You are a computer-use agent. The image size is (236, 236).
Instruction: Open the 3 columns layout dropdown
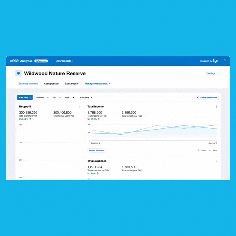coord(86,98)
